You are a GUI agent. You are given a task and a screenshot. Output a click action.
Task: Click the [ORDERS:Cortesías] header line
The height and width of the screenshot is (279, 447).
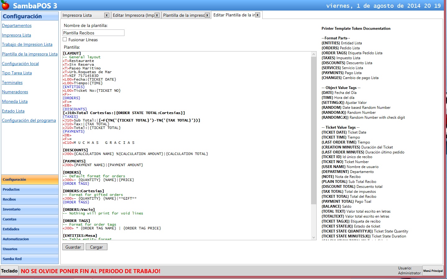pos(84,191)
